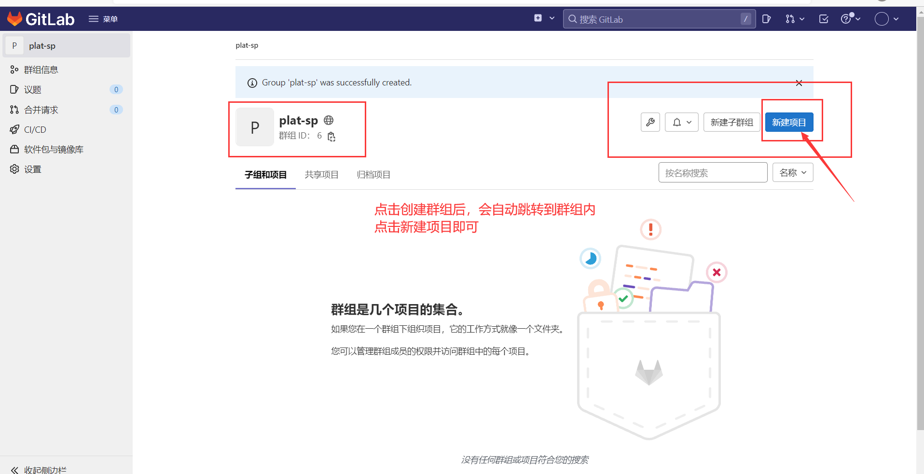Click the 新建项目 button
Viewport: 924px width, 474px height.
point(789,122)
